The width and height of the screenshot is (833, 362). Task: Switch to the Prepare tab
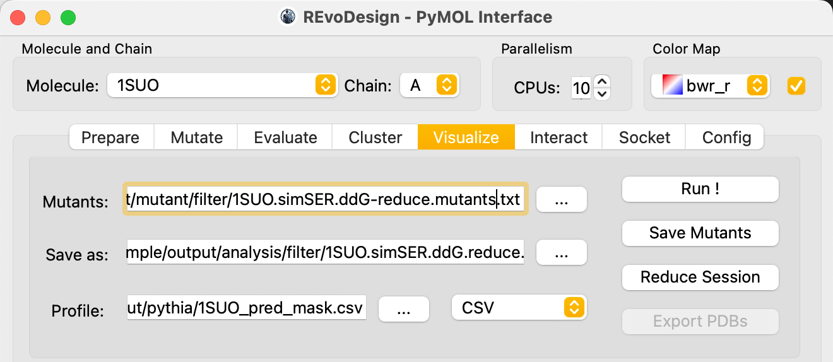[x=111, y=137]
